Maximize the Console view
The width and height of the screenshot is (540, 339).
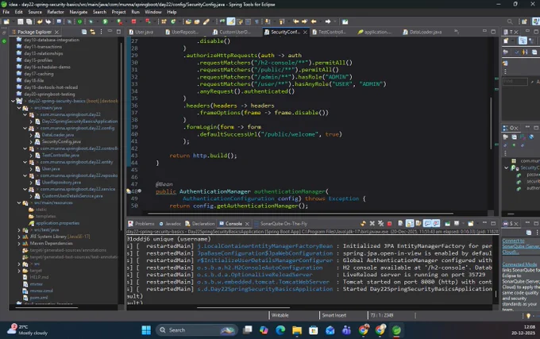coord(493,223)
